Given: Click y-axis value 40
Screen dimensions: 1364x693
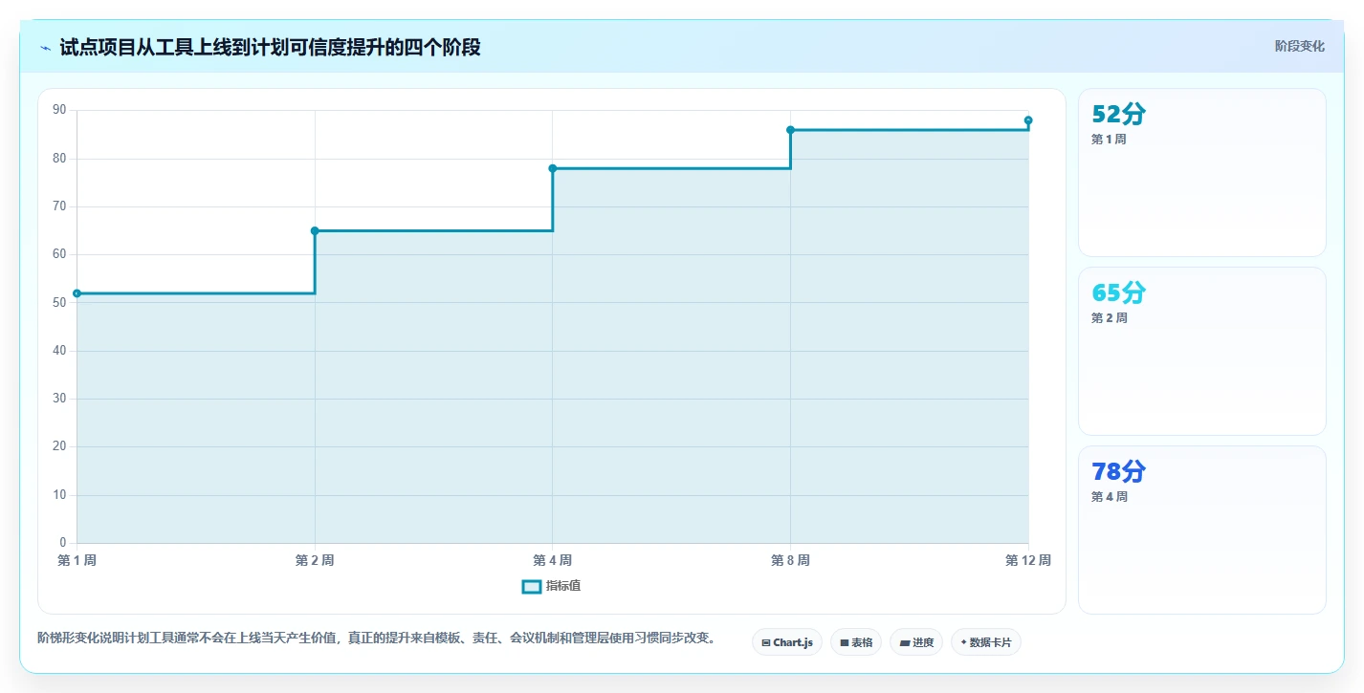Looking at the screenshot, I should tap(59, 351).
